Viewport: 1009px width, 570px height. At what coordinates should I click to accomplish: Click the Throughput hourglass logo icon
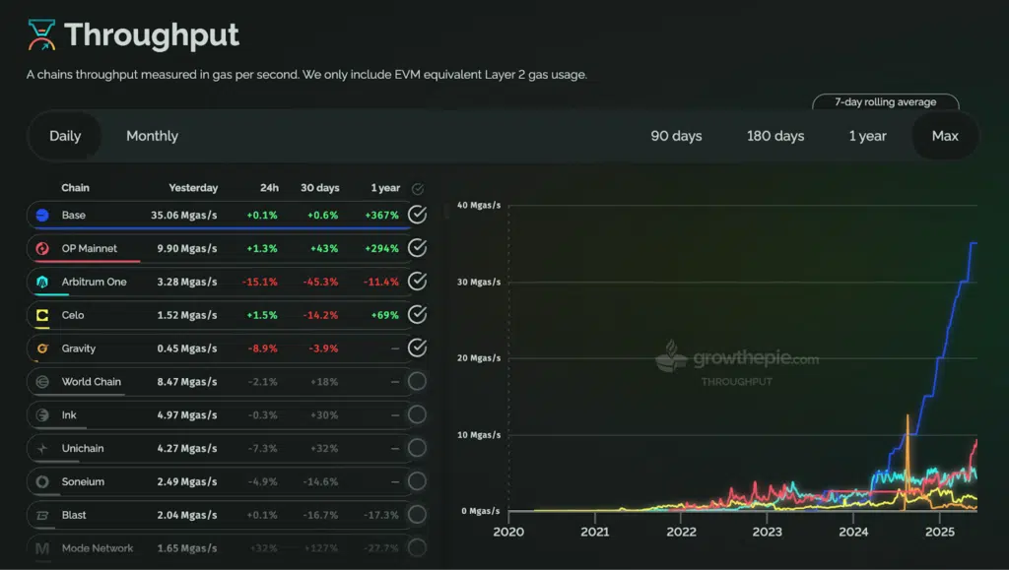[x=41, y=34]
